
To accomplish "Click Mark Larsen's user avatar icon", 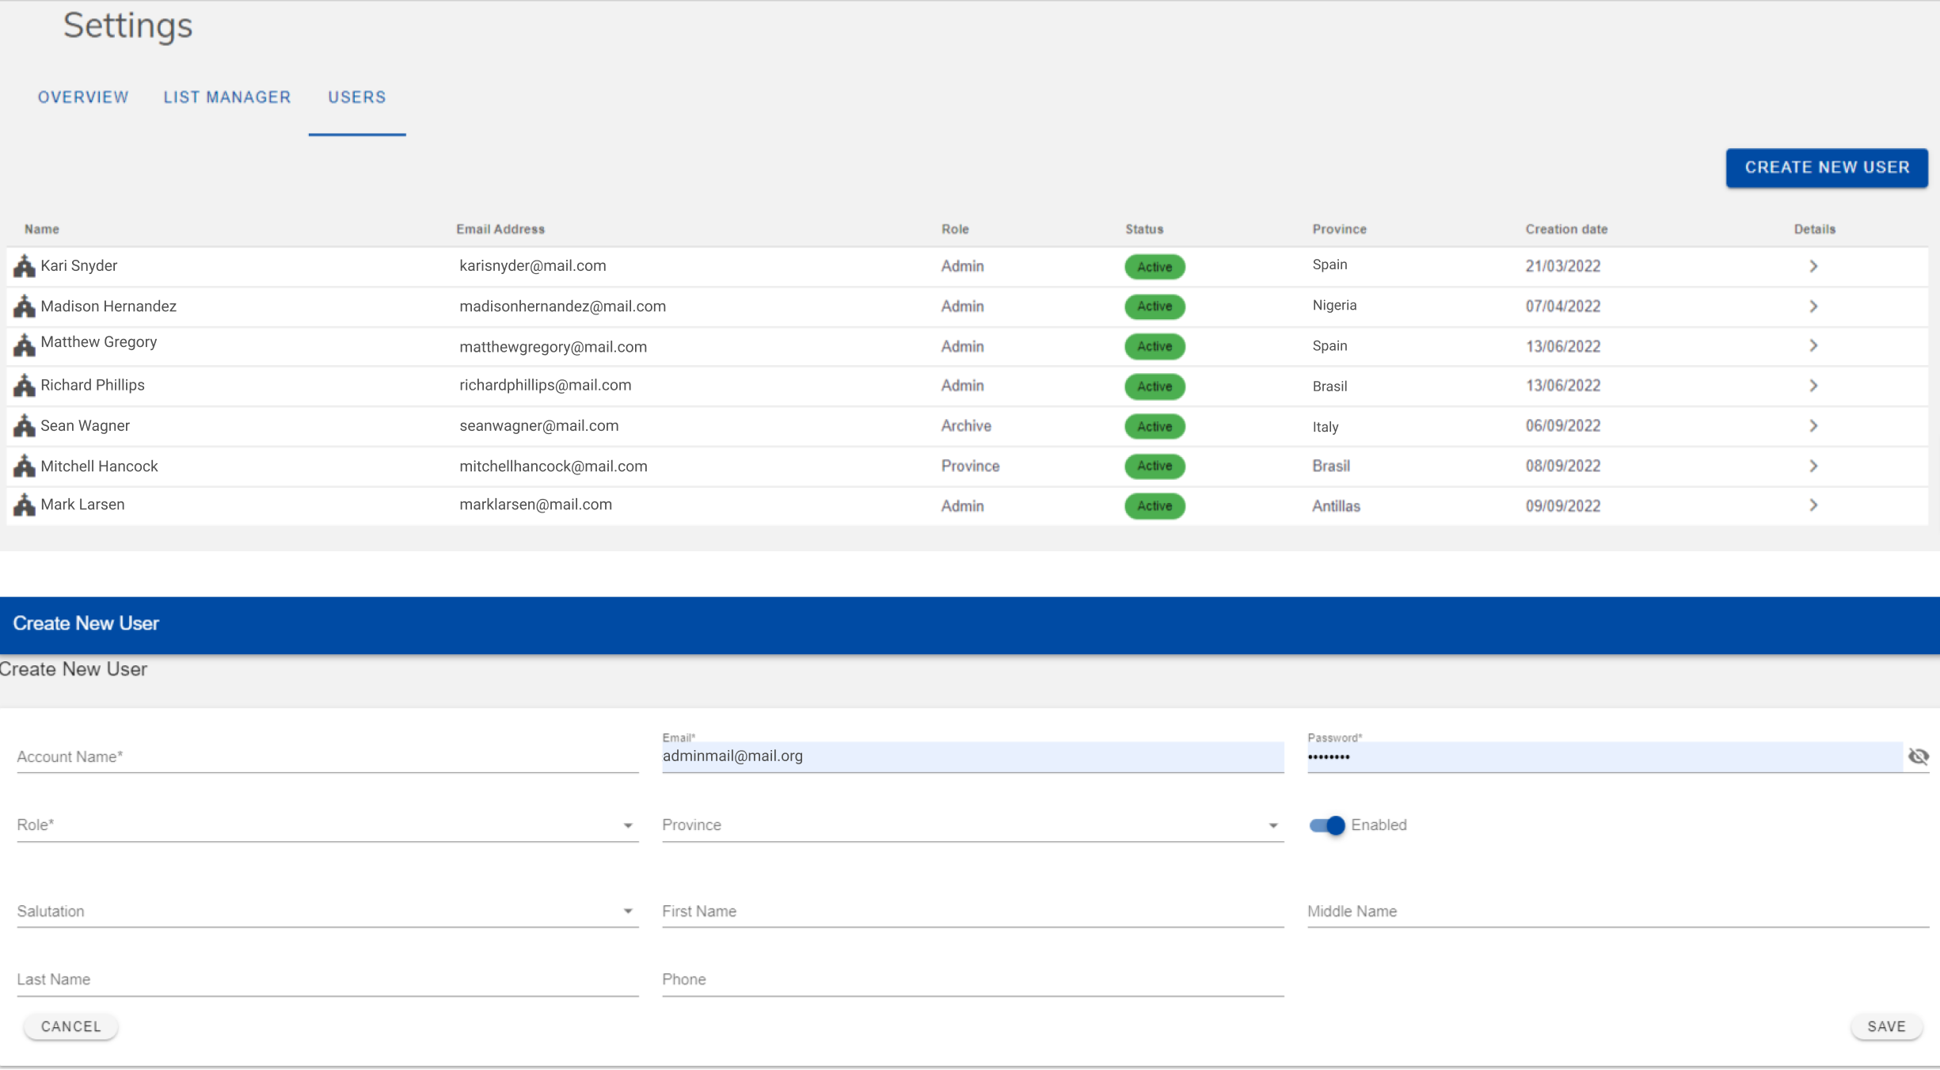I will click(x=23, y=505).
